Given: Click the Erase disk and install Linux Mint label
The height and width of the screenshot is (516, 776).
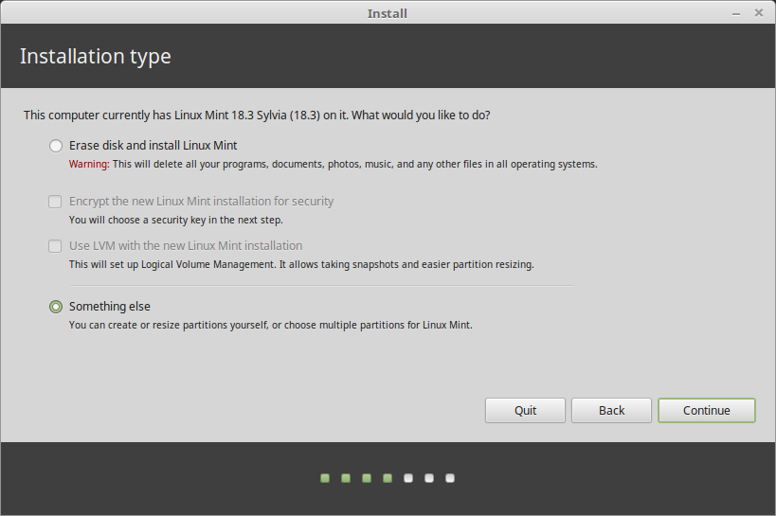Looking at the screenshot, I should [153, 146].
